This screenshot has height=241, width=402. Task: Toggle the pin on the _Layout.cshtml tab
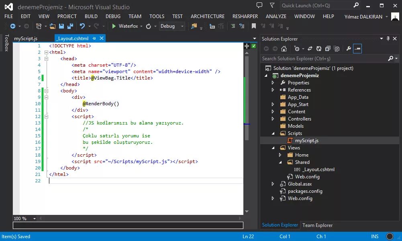point(94,39)
